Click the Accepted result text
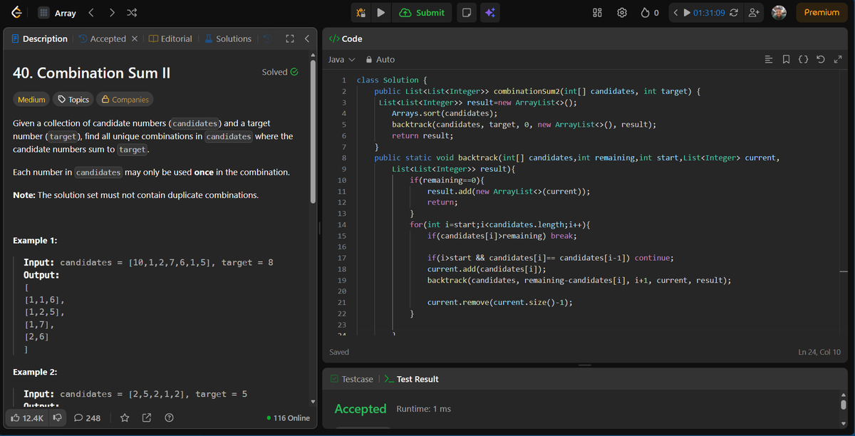This screenshot has width=855, height=436. pos(361,409)
